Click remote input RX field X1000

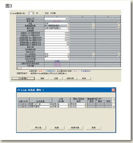(57, 33)
